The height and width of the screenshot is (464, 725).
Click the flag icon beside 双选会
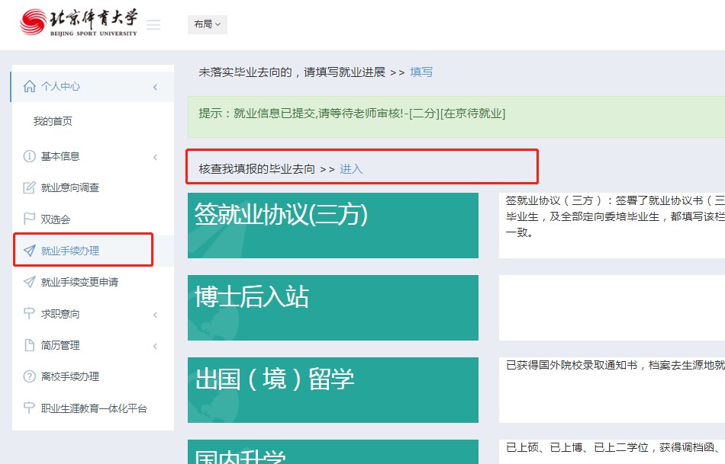[x=30, y=219]
